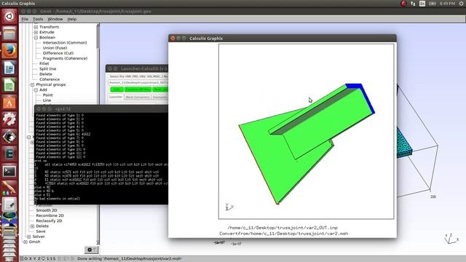Collapse the Boolean tree node
Screen dimensions: 466x262
point(36,38)
